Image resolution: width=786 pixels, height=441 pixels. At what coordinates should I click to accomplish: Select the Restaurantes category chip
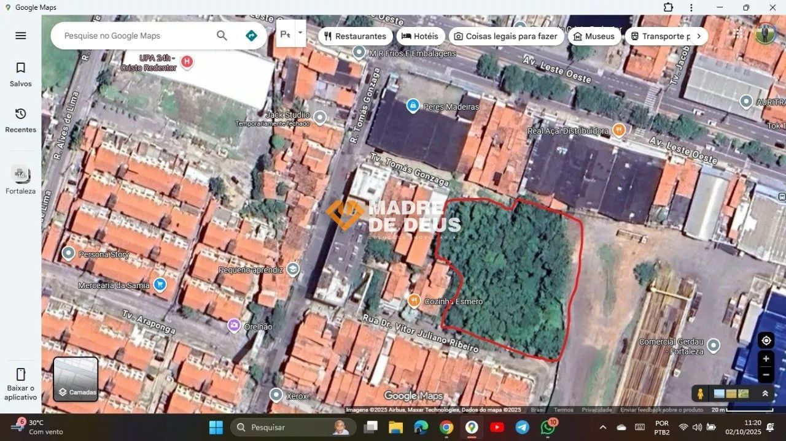[x=355, y=36]
